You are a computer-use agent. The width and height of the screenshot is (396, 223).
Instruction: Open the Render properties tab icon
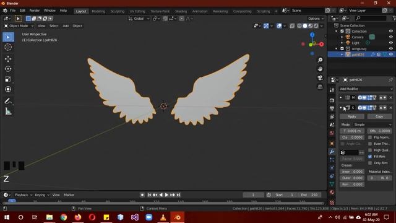332,100
